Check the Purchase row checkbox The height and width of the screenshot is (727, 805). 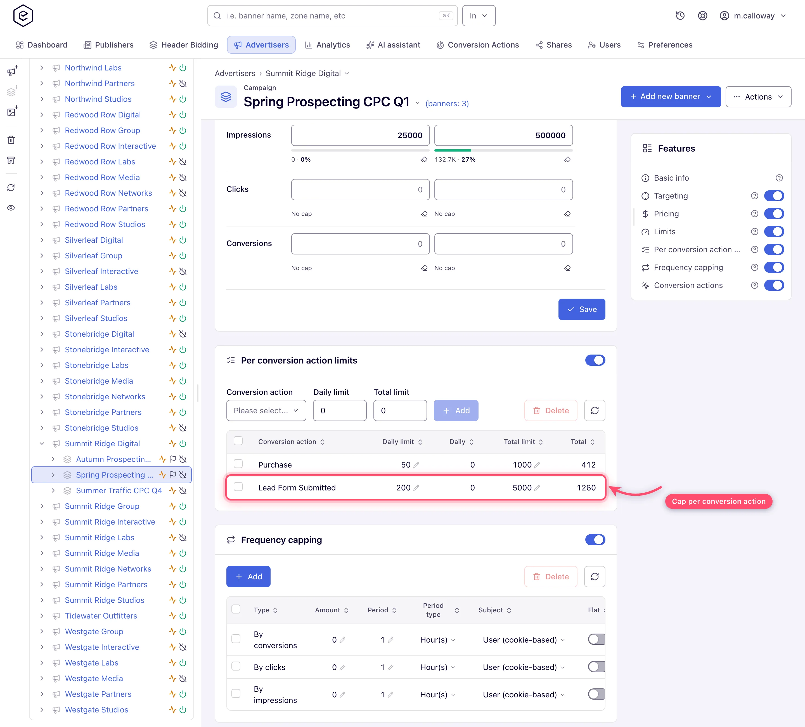pos(238,463)
